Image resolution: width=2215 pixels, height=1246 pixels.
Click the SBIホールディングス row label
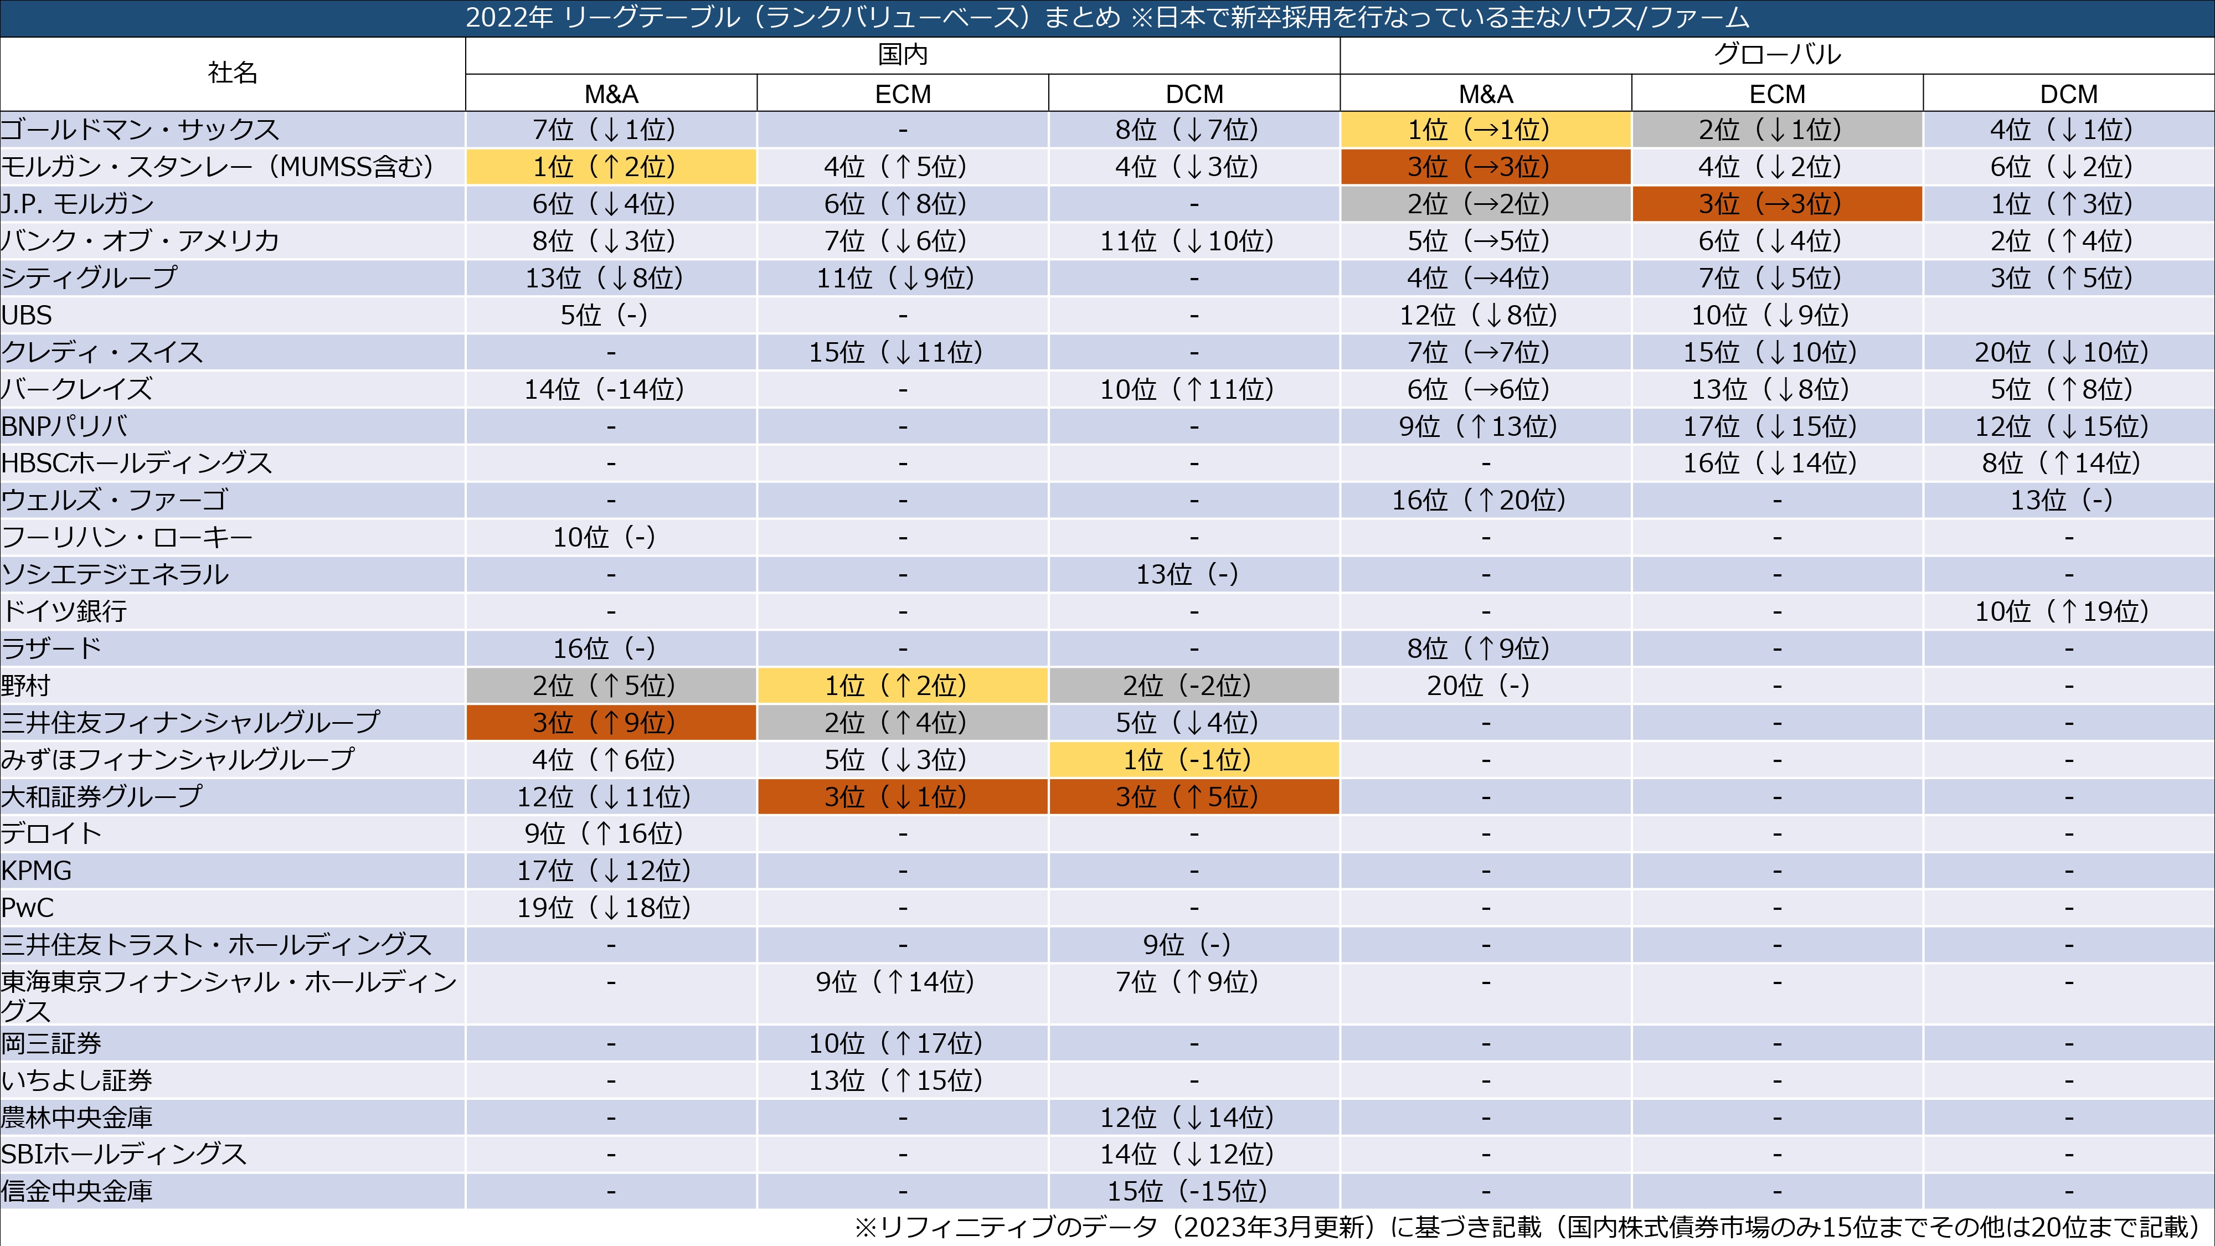[x=124, y=1154]
